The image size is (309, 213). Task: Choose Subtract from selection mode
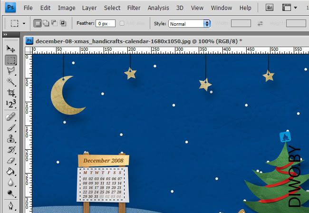point(54,23)
